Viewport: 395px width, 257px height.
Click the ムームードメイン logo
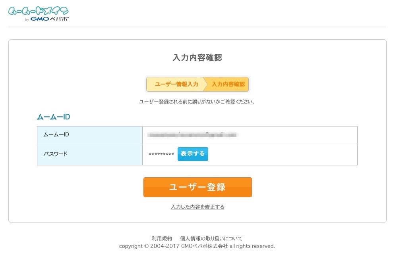(x=38, y=11)
